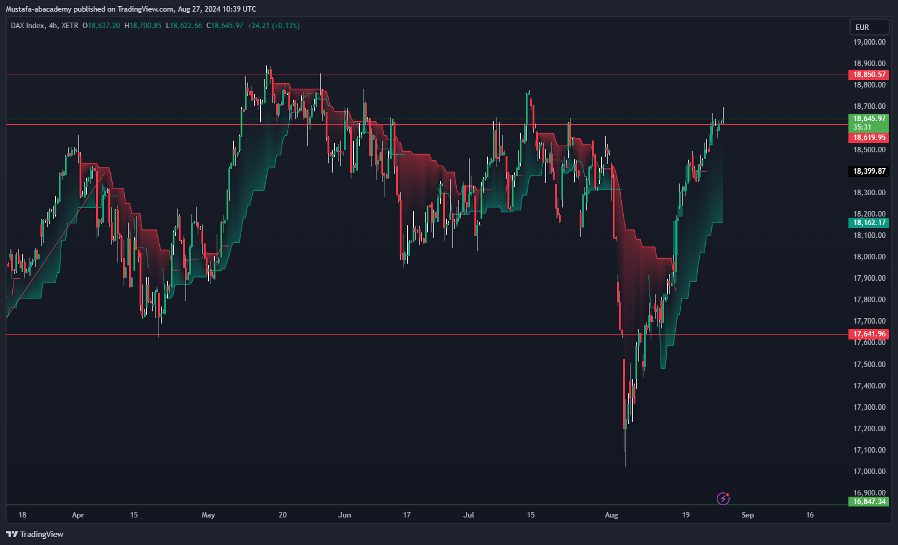Click the red 18,850.57 price label
The image size is (898, 545).
tap(868, 75)
